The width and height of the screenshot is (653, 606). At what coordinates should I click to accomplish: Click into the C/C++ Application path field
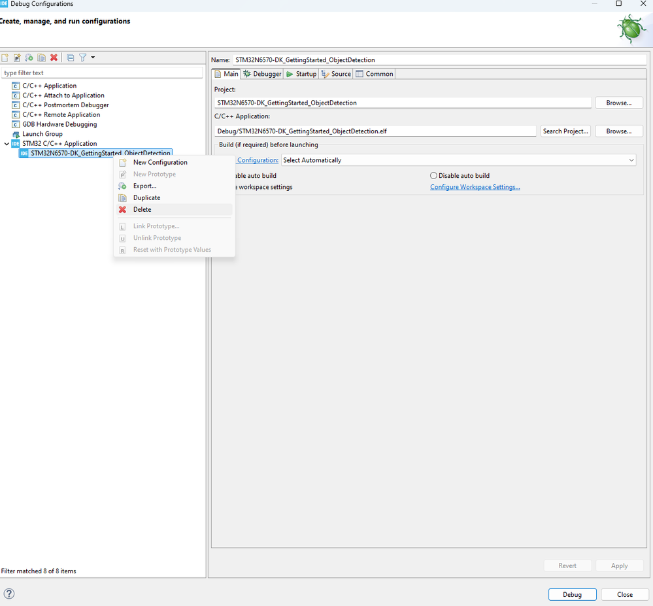point(375,131)
